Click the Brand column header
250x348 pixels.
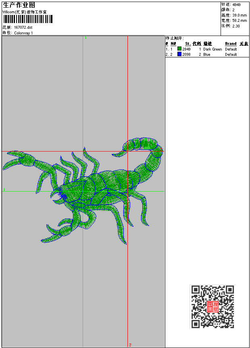231,44
